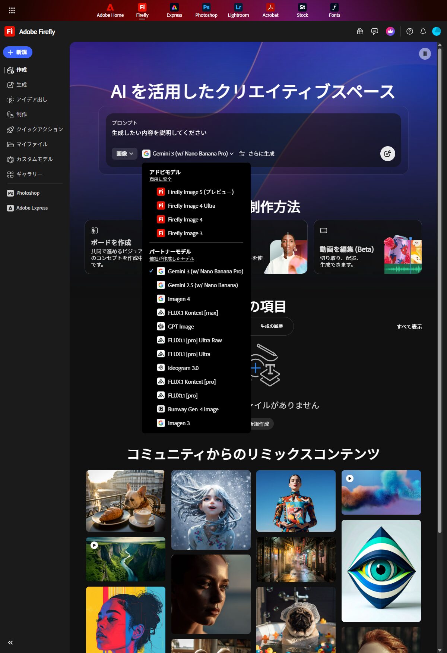Select Gemini 2.5 (w/ Nano Banana) model
This screenshot has height=653, width=447.
pos(196,285)
